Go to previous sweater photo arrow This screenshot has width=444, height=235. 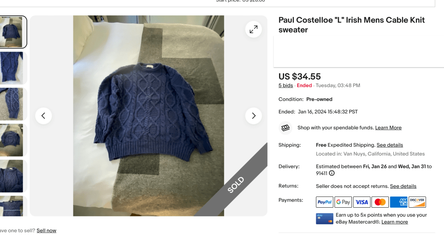[x=43, y=116]
